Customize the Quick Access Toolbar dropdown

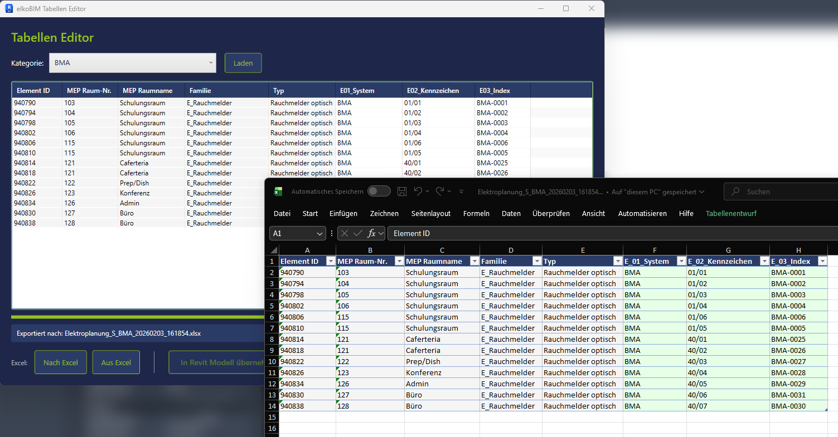pos(461,192)
